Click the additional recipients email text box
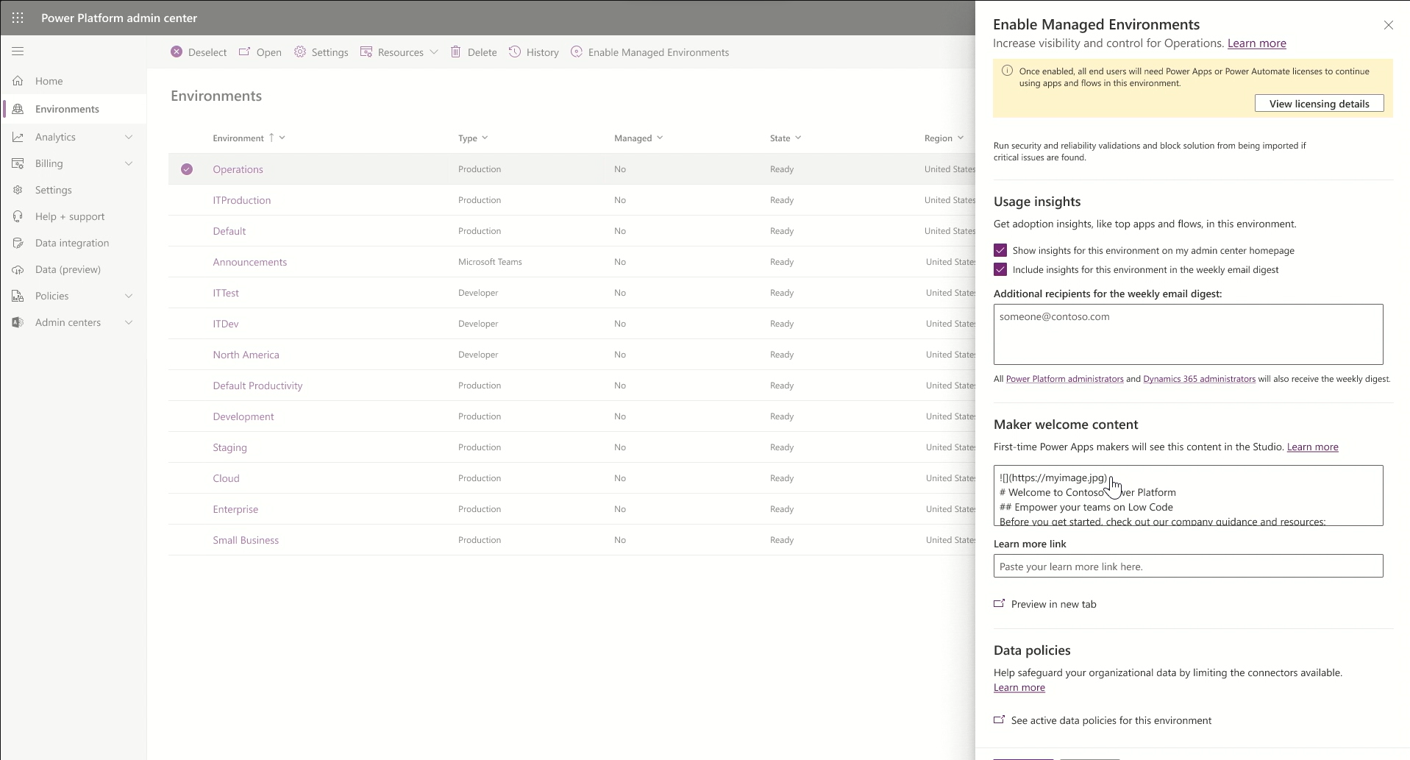 point(1189,334)
